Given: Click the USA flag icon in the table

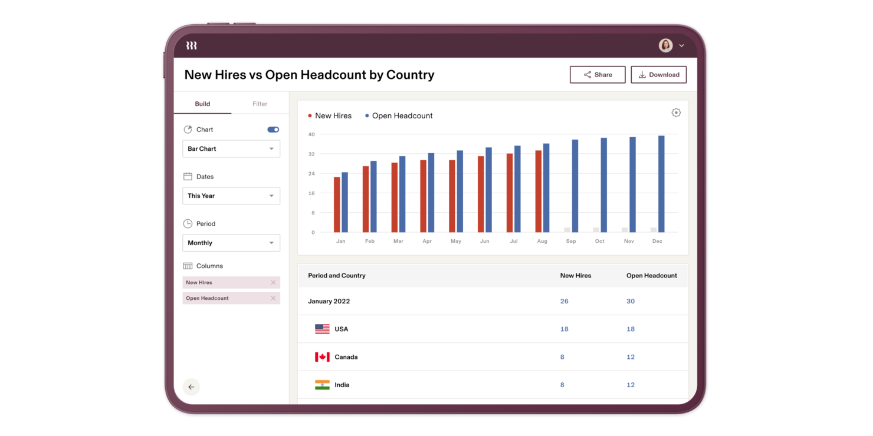Looking at the screenshot, I should pos(321,329).
